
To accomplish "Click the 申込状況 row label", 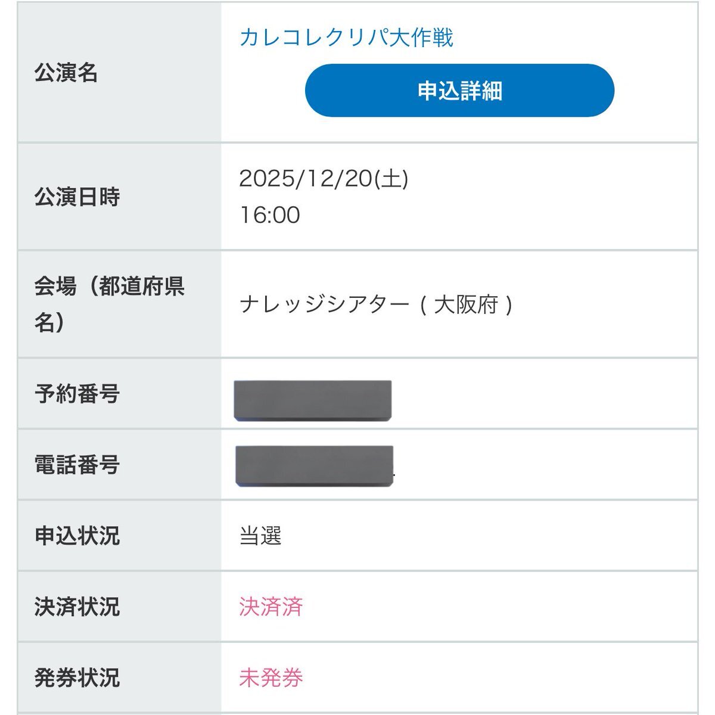I will (77, 536).
